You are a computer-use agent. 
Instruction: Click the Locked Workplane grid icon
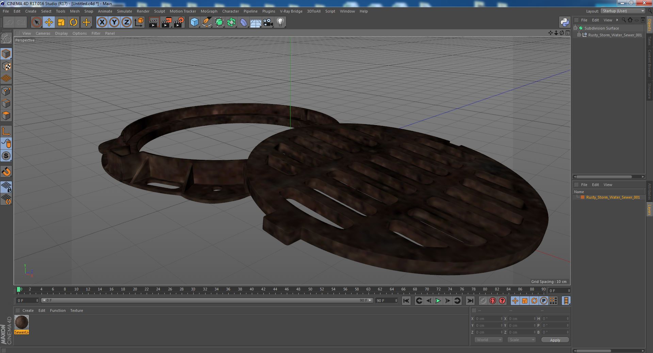[x=6, y=186]
